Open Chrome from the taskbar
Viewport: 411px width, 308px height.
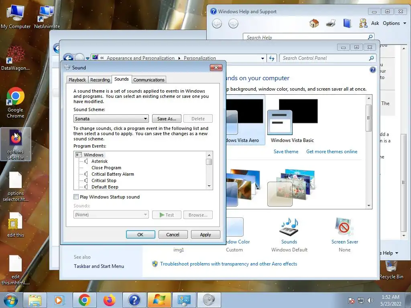[x=84, y=300]
